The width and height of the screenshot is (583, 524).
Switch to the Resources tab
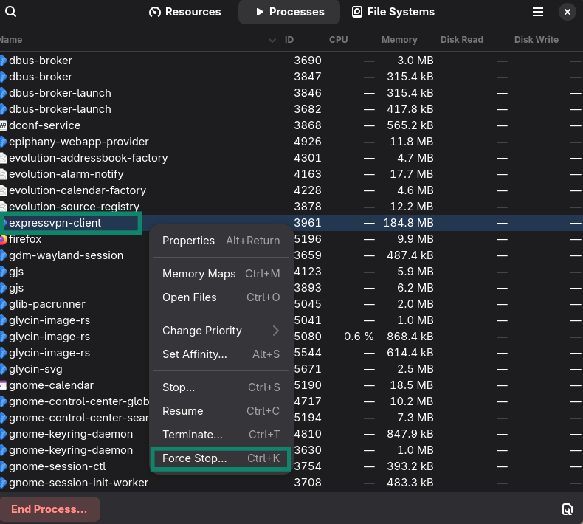tap(184, 12)
